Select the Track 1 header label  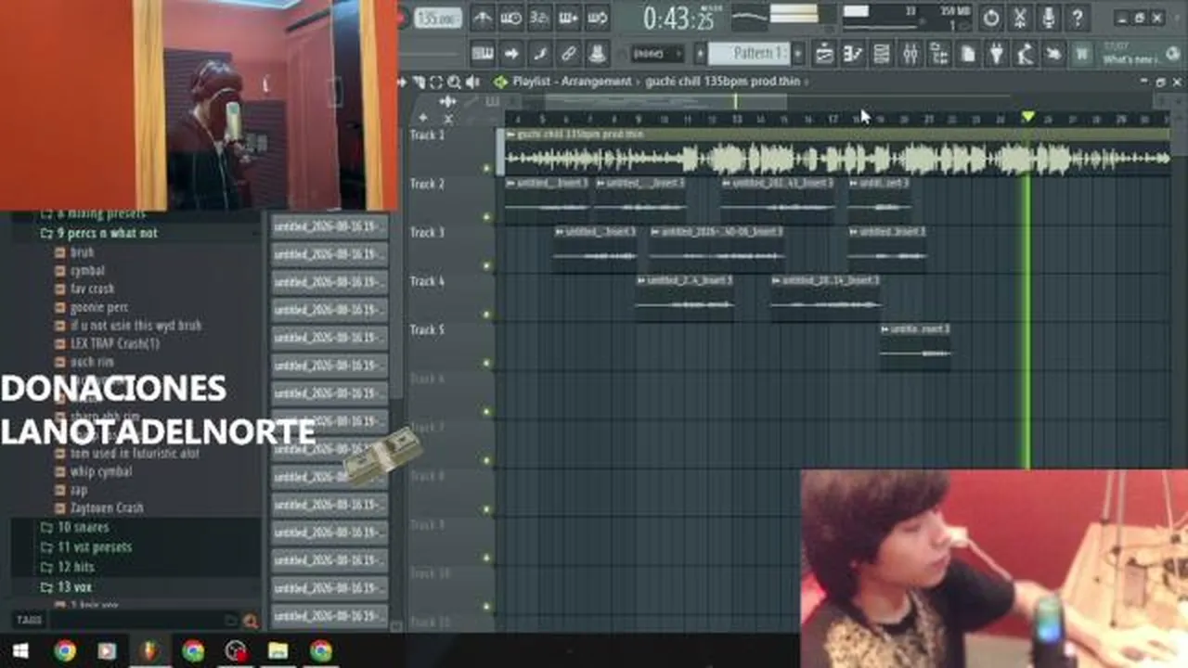(x=427, y=135)
